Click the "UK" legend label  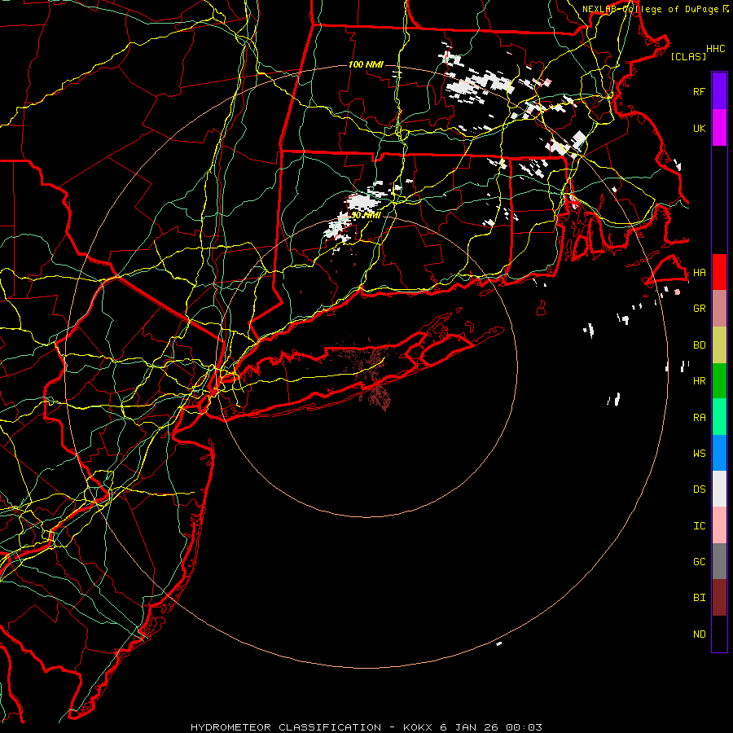click(699, 128)
